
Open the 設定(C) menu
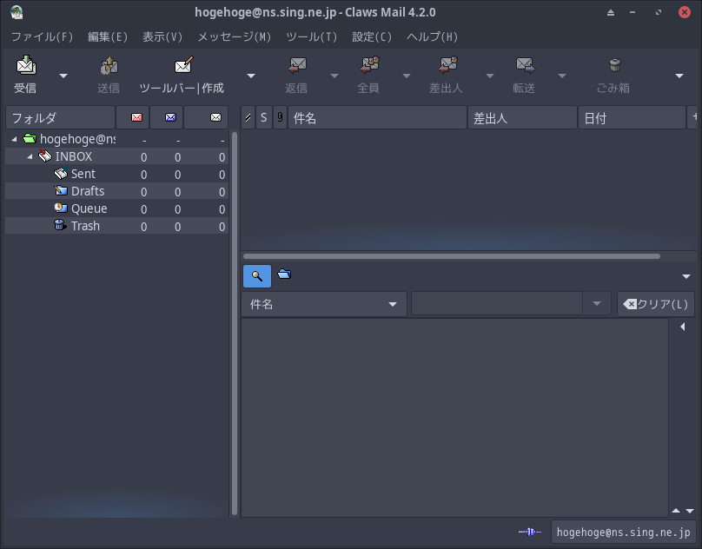click(x=372, y=36)
